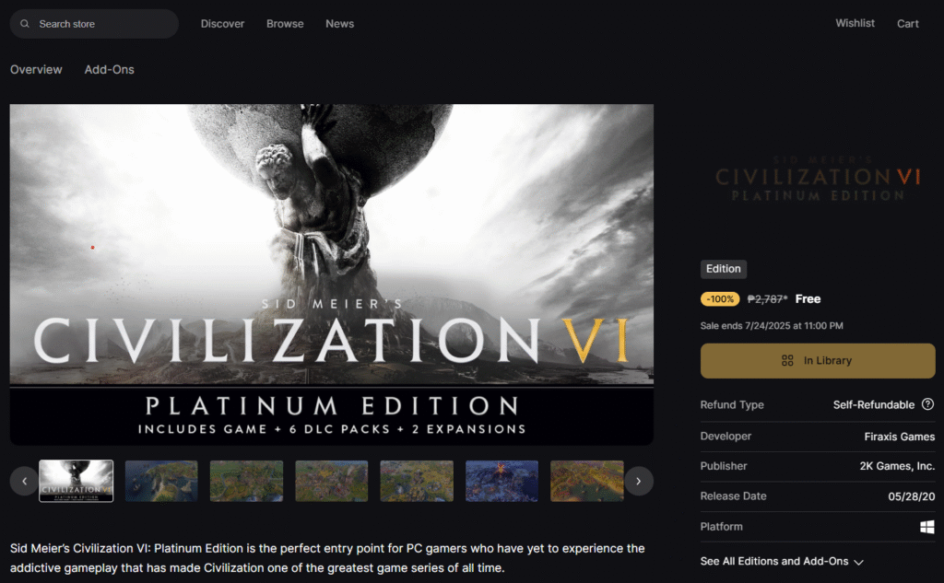Click the Windows platform icon
This screenshot has width=944, height=583.
click(x=927, y=527)
